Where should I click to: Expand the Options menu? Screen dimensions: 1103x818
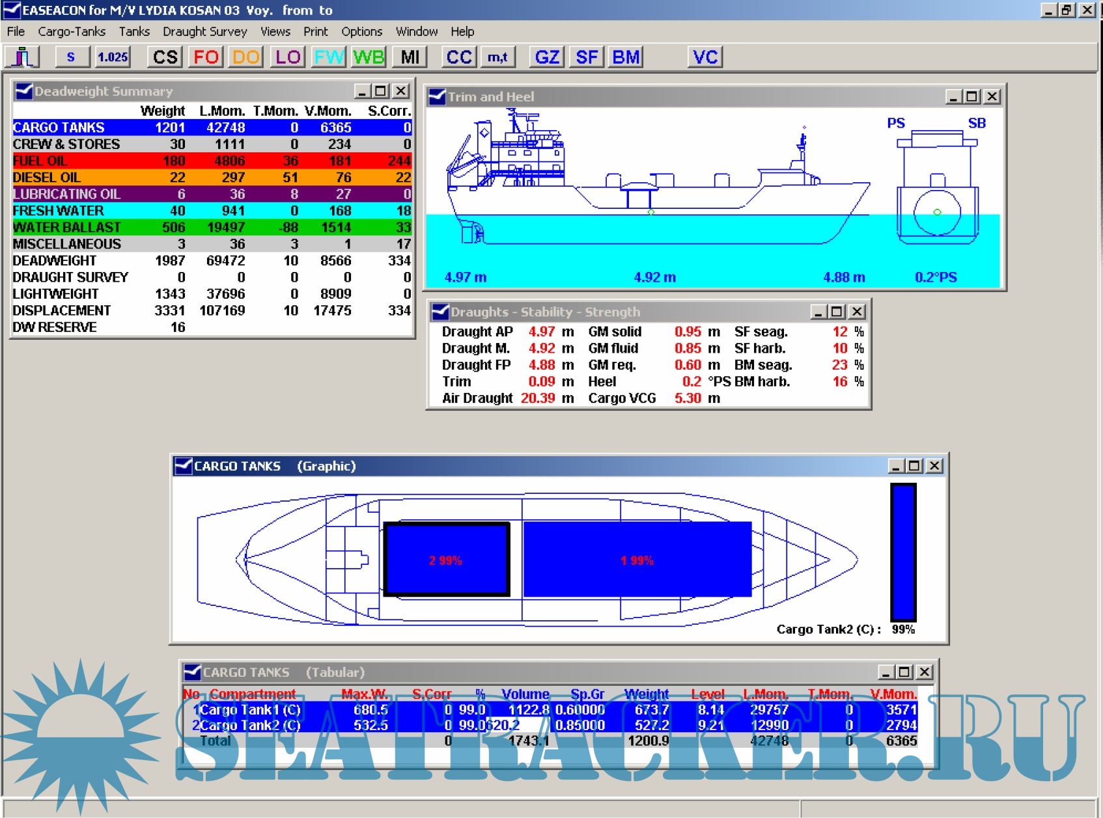click(361, 31)
